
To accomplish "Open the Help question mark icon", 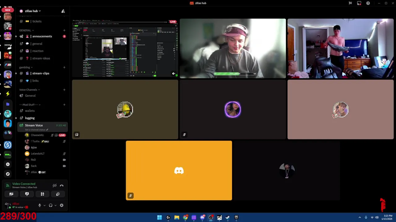I will point(368,3).
